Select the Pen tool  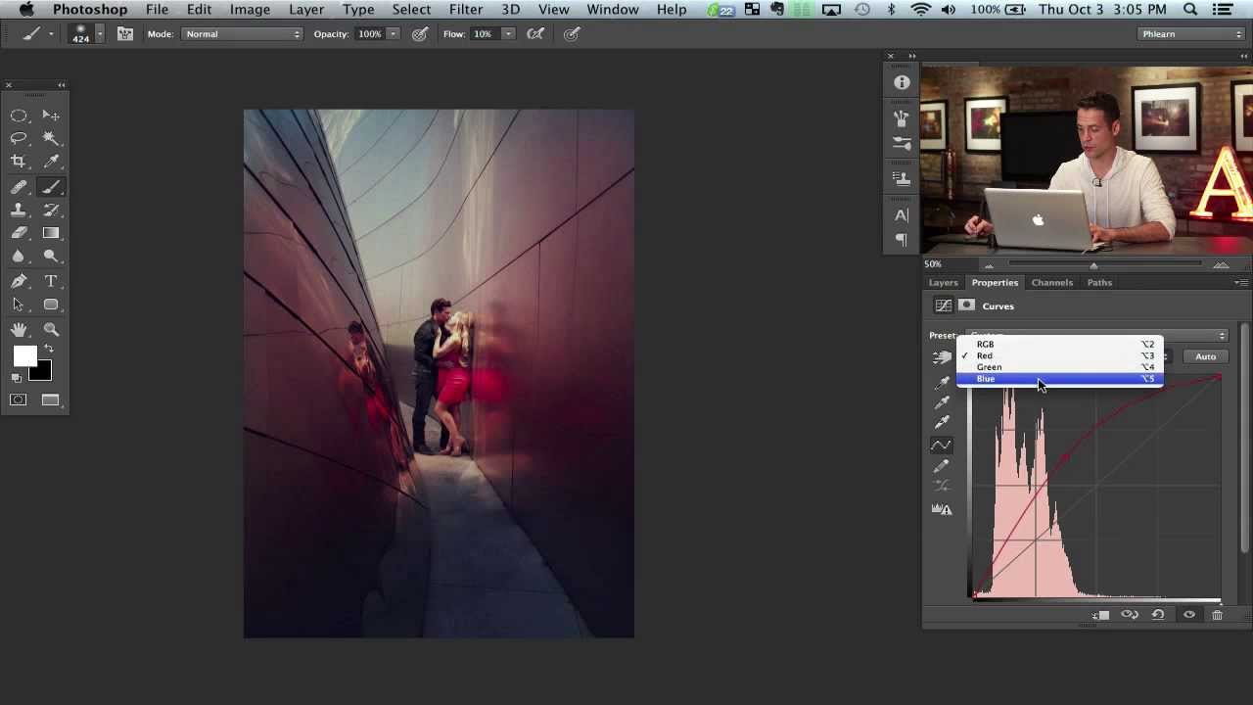point(19,281)
